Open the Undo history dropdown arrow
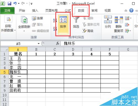This screenshot has width=138, height=106. click(19, 4)
